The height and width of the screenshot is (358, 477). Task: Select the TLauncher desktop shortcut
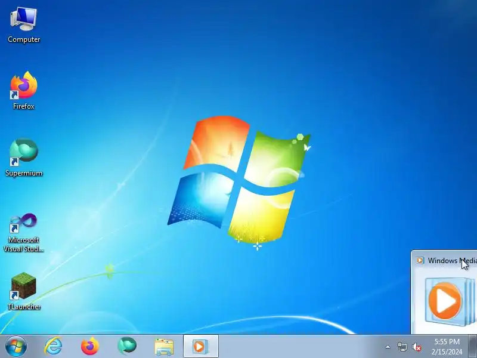[x=24, y=291]
